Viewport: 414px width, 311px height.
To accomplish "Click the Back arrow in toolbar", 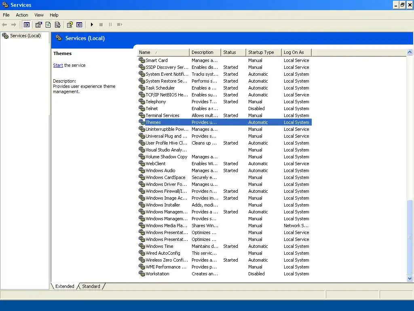I will pos(4,25).
